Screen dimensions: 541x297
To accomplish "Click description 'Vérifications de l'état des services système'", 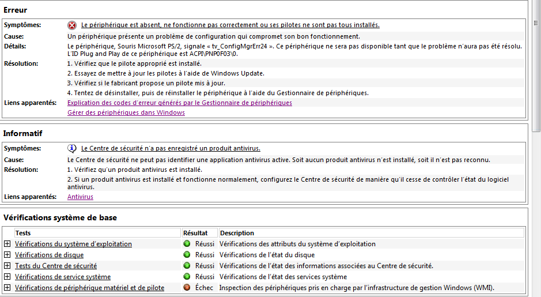I will [283, 277].
